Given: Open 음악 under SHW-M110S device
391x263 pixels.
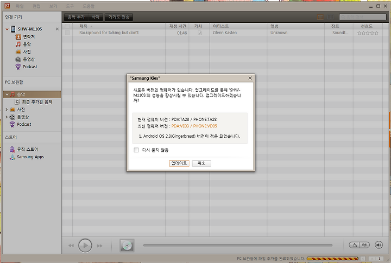Looking at the screenshot, I should (27, 44).
